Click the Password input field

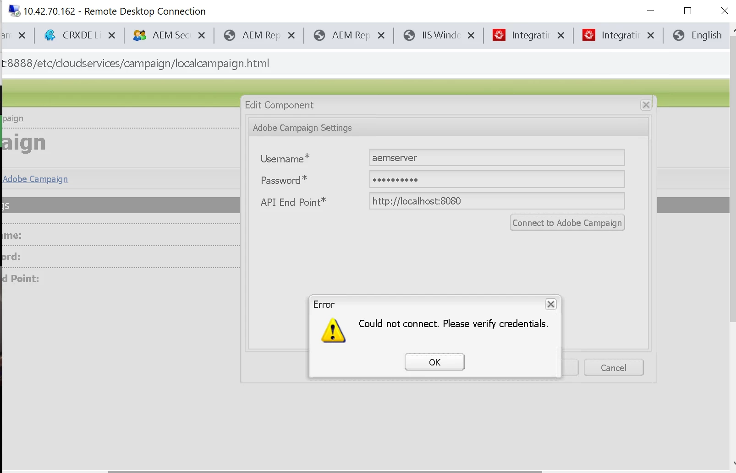tap(497, 179)
